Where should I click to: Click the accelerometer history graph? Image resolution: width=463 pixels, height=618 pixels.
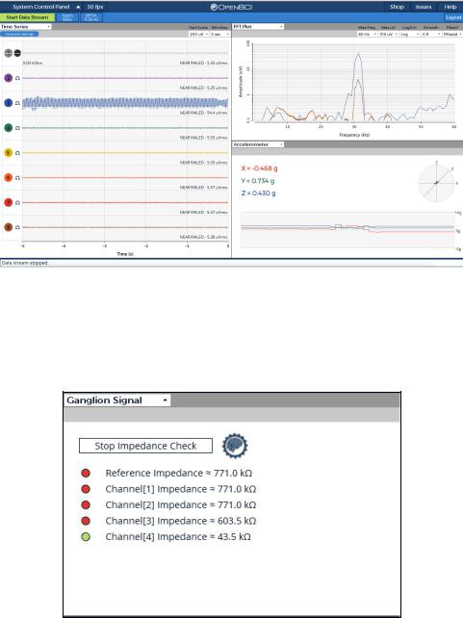pyautogui.click(x=347, y=230)
